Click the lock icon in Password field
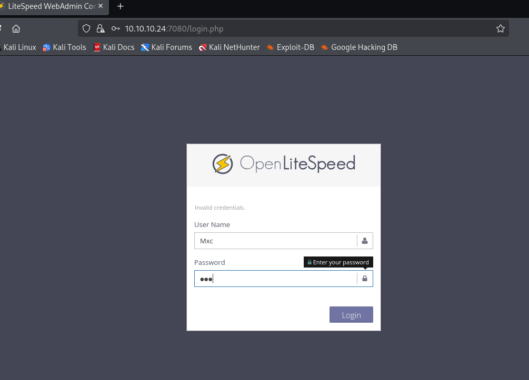The height and width of the screenshot is (380, 529). pos(365,279)
